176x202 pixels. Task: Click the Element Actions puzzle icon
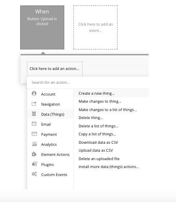[x=34, y=154]
